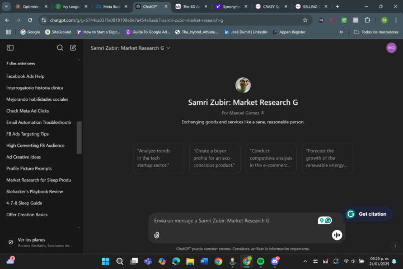Bookmark this page with star icon
The width and height of the screenshot is (403, 269).
pyautogui.click(x=305, y=20)
